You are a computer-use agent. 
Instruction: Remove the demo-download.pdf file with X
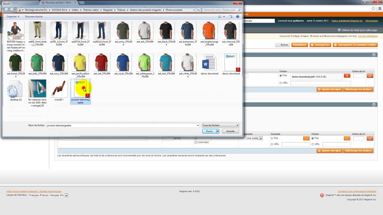(347, 76)
